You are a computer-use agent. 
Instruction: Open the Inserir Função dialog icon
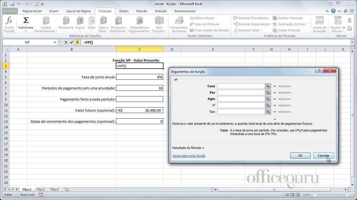[9, 21]
